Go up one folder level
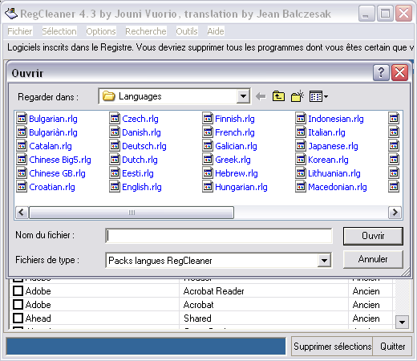The image size is (417, 361). click(278, 96)
